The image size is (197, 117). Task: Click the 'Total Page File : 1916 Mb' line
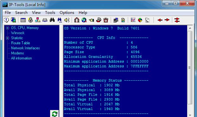(92, 95)
